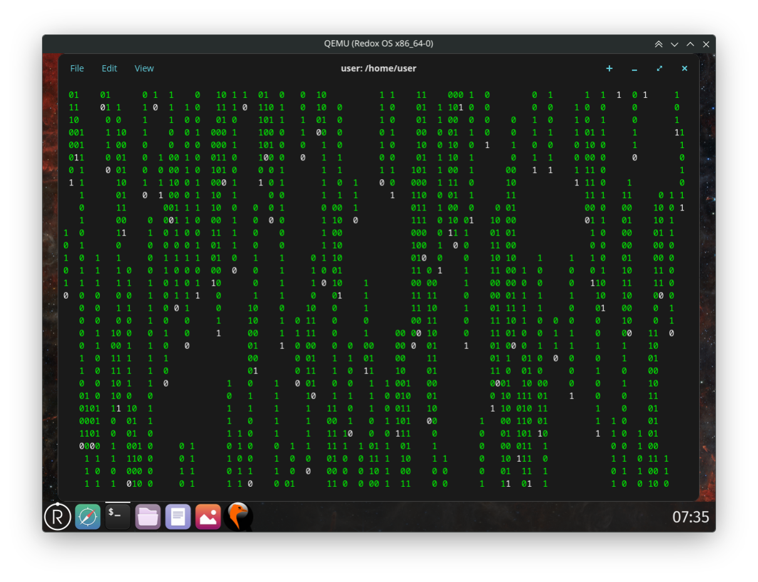The image size is (758, 582).
Task: Click the "user: /home/user" terminal title
Action: pyautogui.click(x=378, y=68)
